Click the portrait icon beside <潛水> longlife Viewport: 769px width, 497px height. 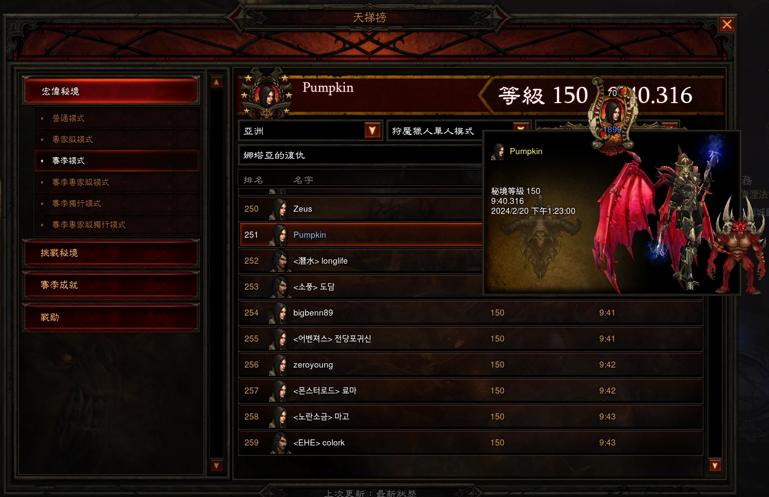pyautogui.click(x=279, y=261)
